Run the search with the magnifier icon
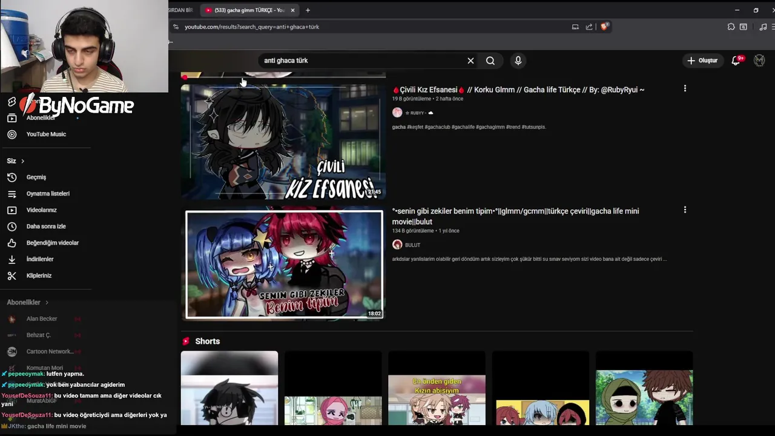 (490, 61)
